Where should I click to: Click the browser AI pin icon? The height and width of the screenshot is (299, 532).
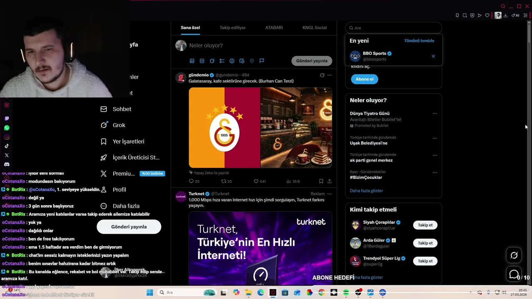(x=515, y=15)
